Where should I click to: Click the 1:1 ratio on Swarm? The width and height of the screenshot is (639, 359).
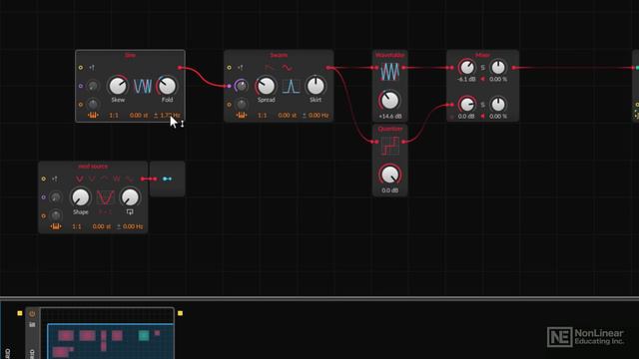point(262,116)
